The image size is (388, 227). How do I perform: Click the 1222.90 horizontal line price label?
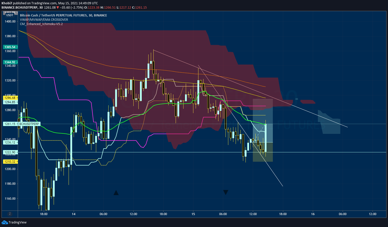pos(10,152)
